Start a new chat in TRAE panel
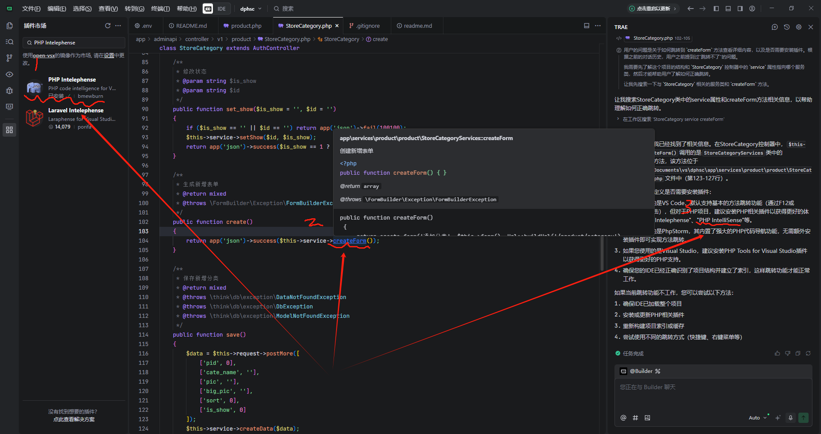 (x=774, y=27)
